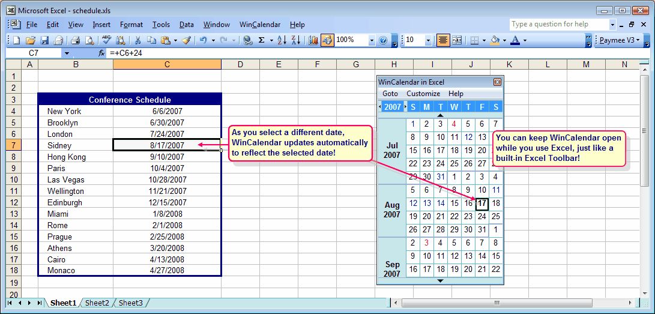Open the Data menu
The image size is (655, 314).
coord(186,25)
